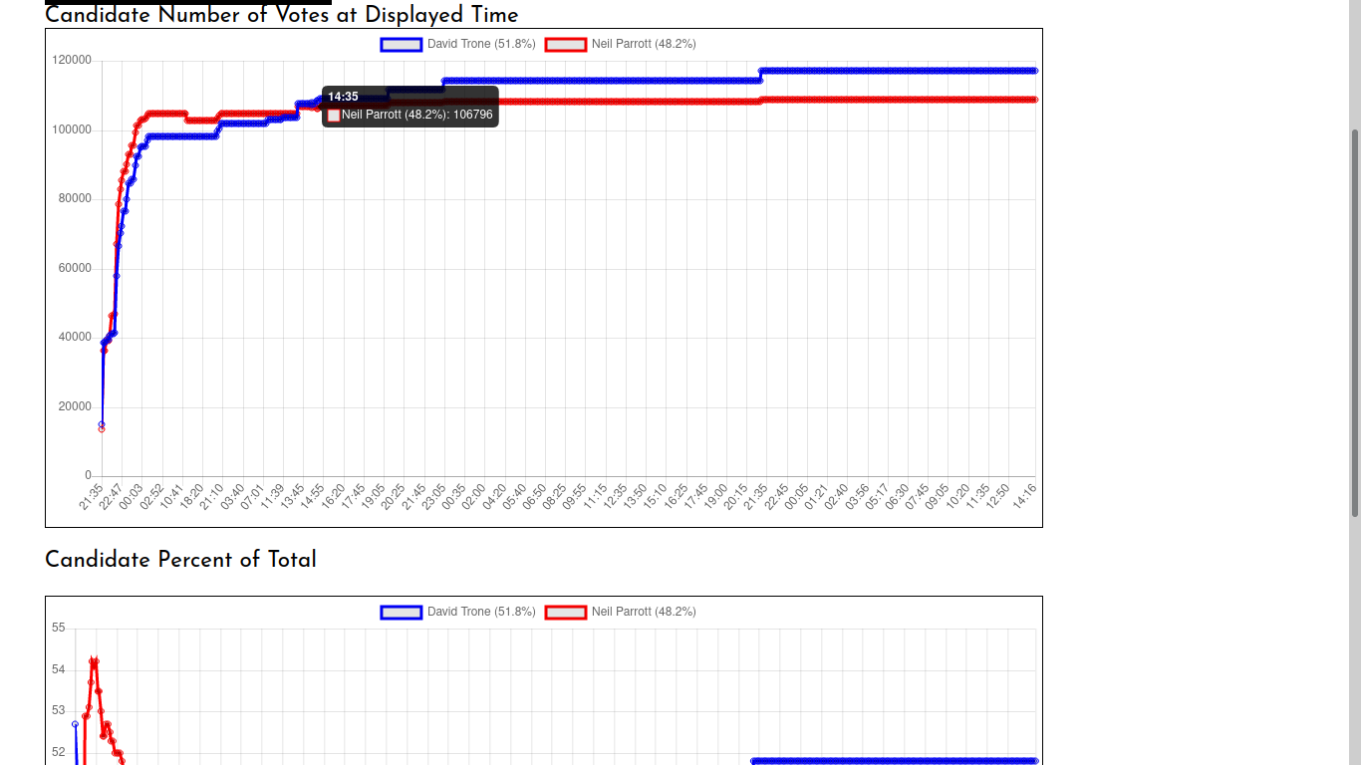This screenshot has height=765, width=1361.
Task: Click 'Neil Parrott (48.2%)' label in percent chart legend
Action: point(644,612)
